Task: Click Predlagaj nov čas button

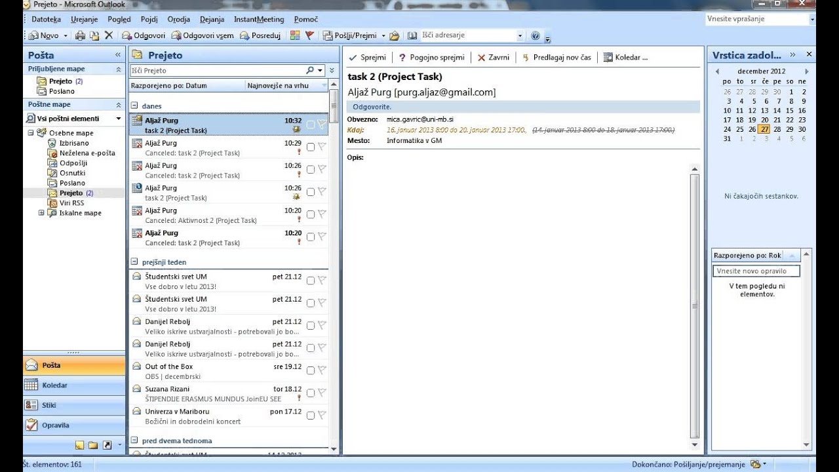Action: (556, 57)
